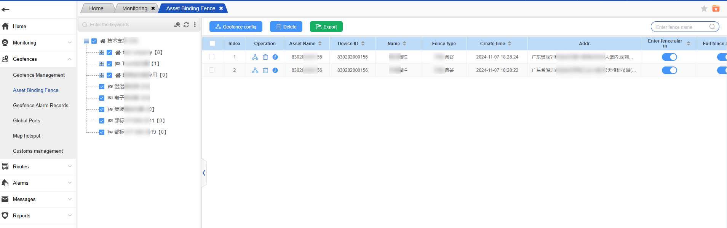The width and height of the screenshot is (727, 228).
Task: Collapse the root node of the asset tree
Action: point(86,41)
